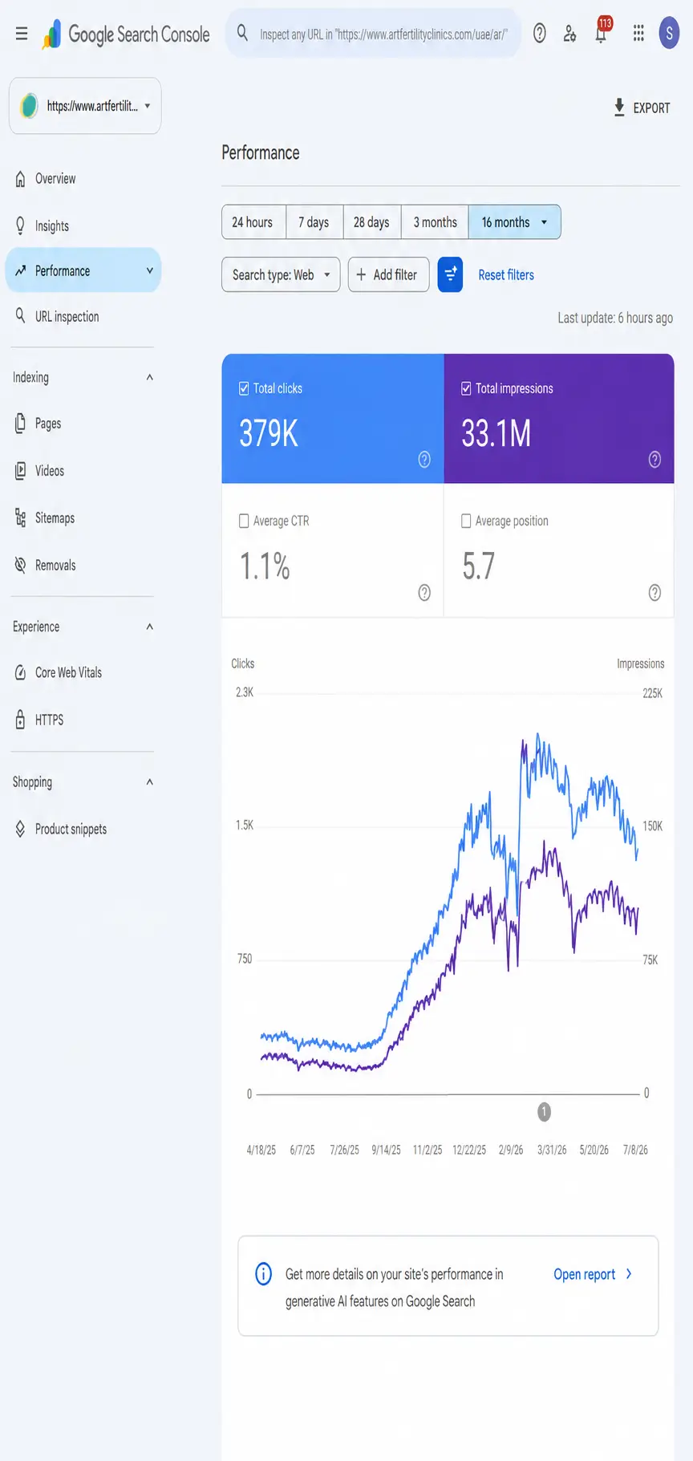Click the URL inspection magnifier icon

[21, 316]
